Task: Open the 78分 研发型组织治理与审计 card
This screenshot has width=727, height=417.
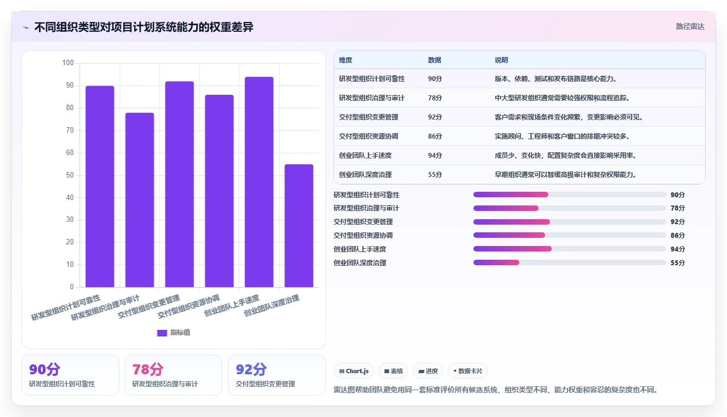Action: (x=174, y=375)
